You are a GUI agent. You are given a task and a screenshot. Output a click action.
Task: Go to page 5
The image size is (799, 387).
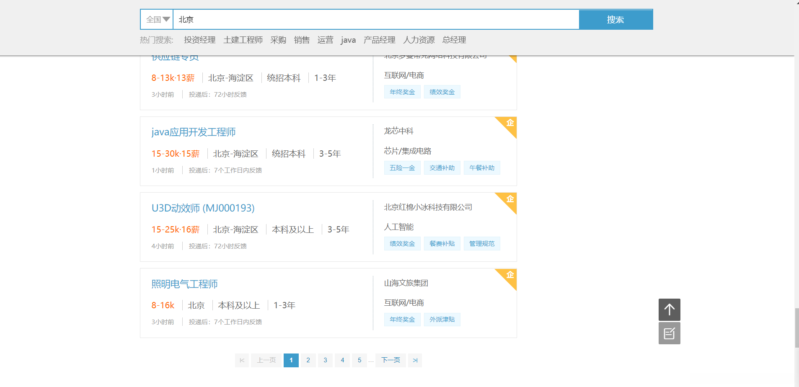click(x=359, y=360)
